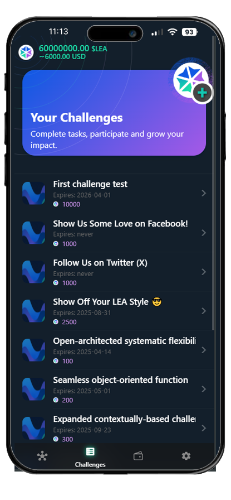The image size is (231, 500).
Task: Open the settings gear in bottom navigation
Action: [186, 456]
